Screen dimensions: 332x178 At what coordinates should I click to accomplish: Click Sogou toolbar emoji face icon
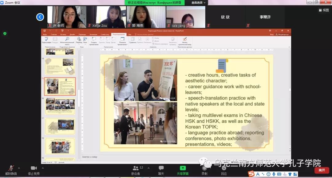click(x=268, y=174)
